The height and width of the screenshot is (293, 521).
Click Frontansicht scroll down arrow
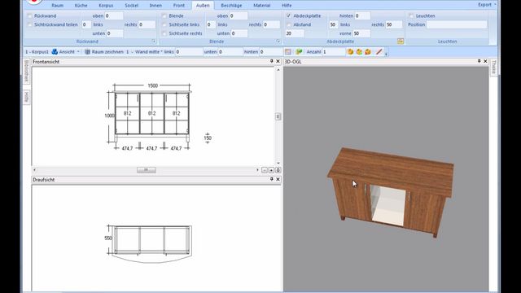[x=278, y=164]
